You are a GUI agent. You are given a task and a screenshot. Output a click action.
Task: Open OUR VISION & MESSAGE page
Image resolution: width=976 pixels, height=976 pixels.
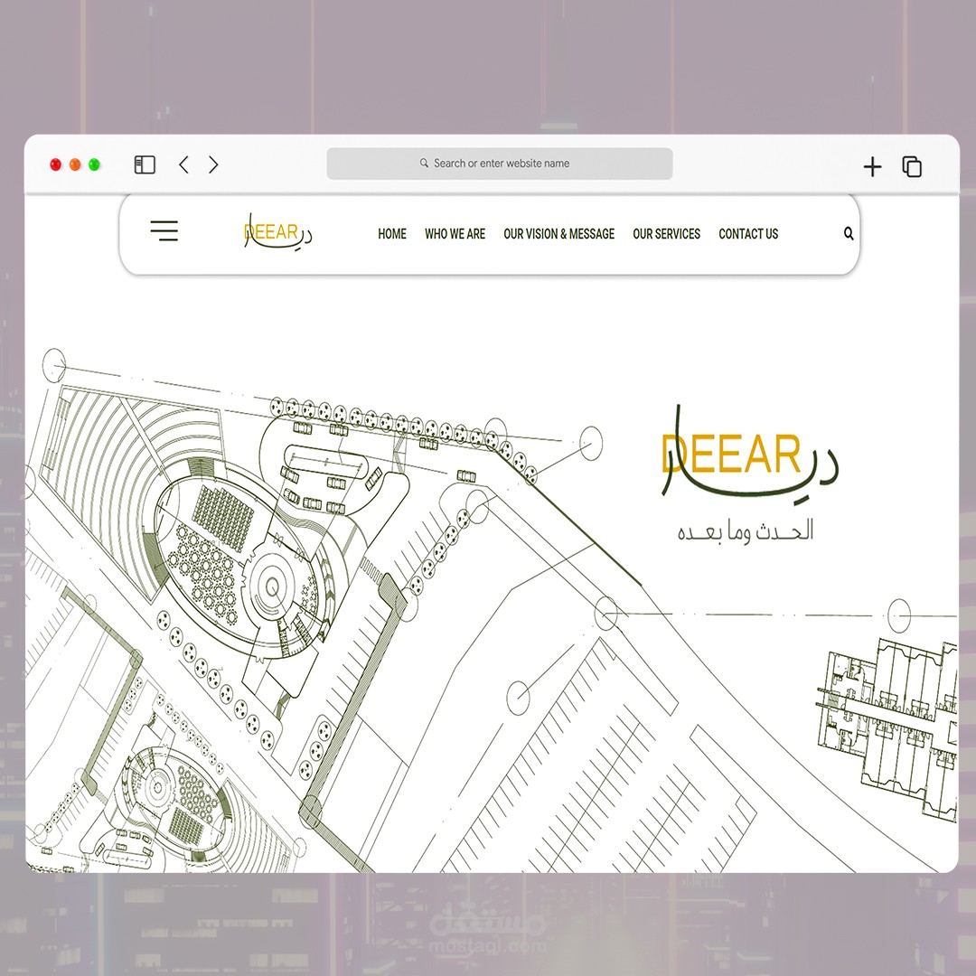559,234
